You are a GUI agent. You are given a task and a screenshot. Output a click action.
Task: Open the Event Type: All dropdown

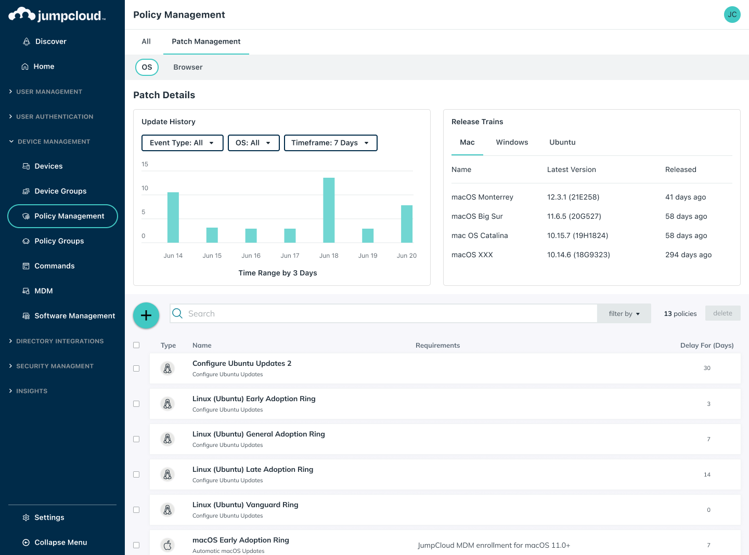(x=182, y=143)
